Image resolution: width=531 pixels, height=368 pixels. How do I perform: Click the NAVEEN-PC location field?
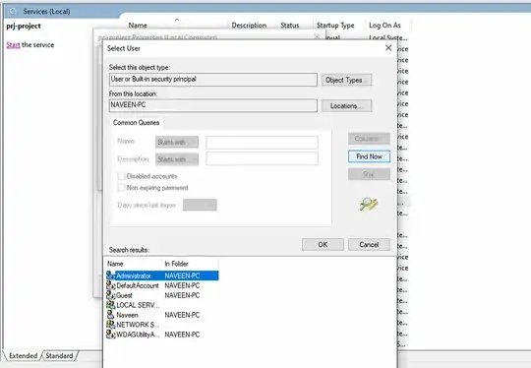(x=213, y=105)
